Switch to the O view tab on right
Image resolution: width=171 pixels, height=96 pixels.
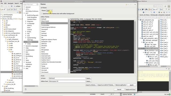point(139,10)
